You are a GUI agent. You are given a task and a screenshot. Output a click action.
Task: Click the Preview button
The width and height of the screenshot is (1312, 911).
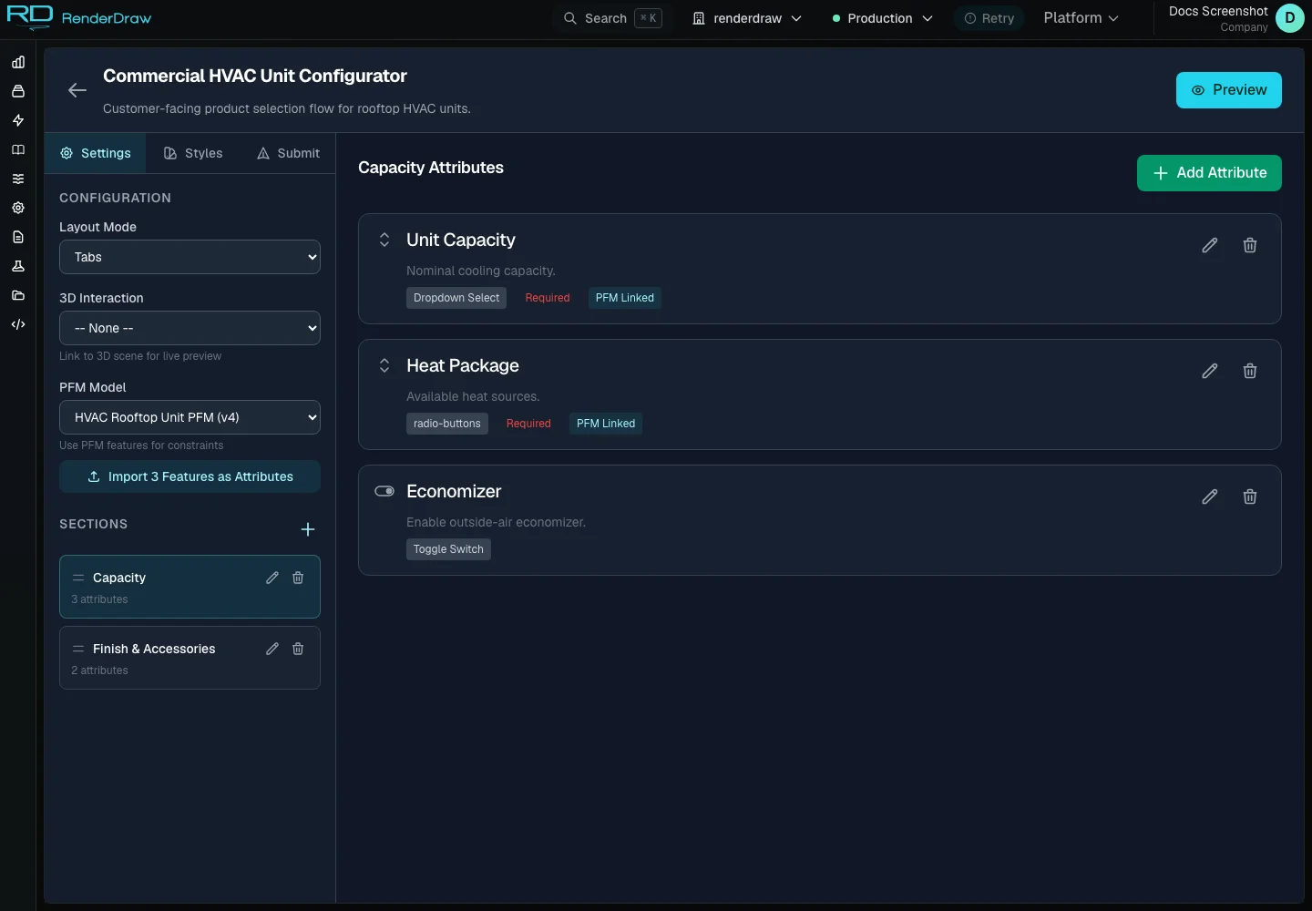[x=1229, y=90]
